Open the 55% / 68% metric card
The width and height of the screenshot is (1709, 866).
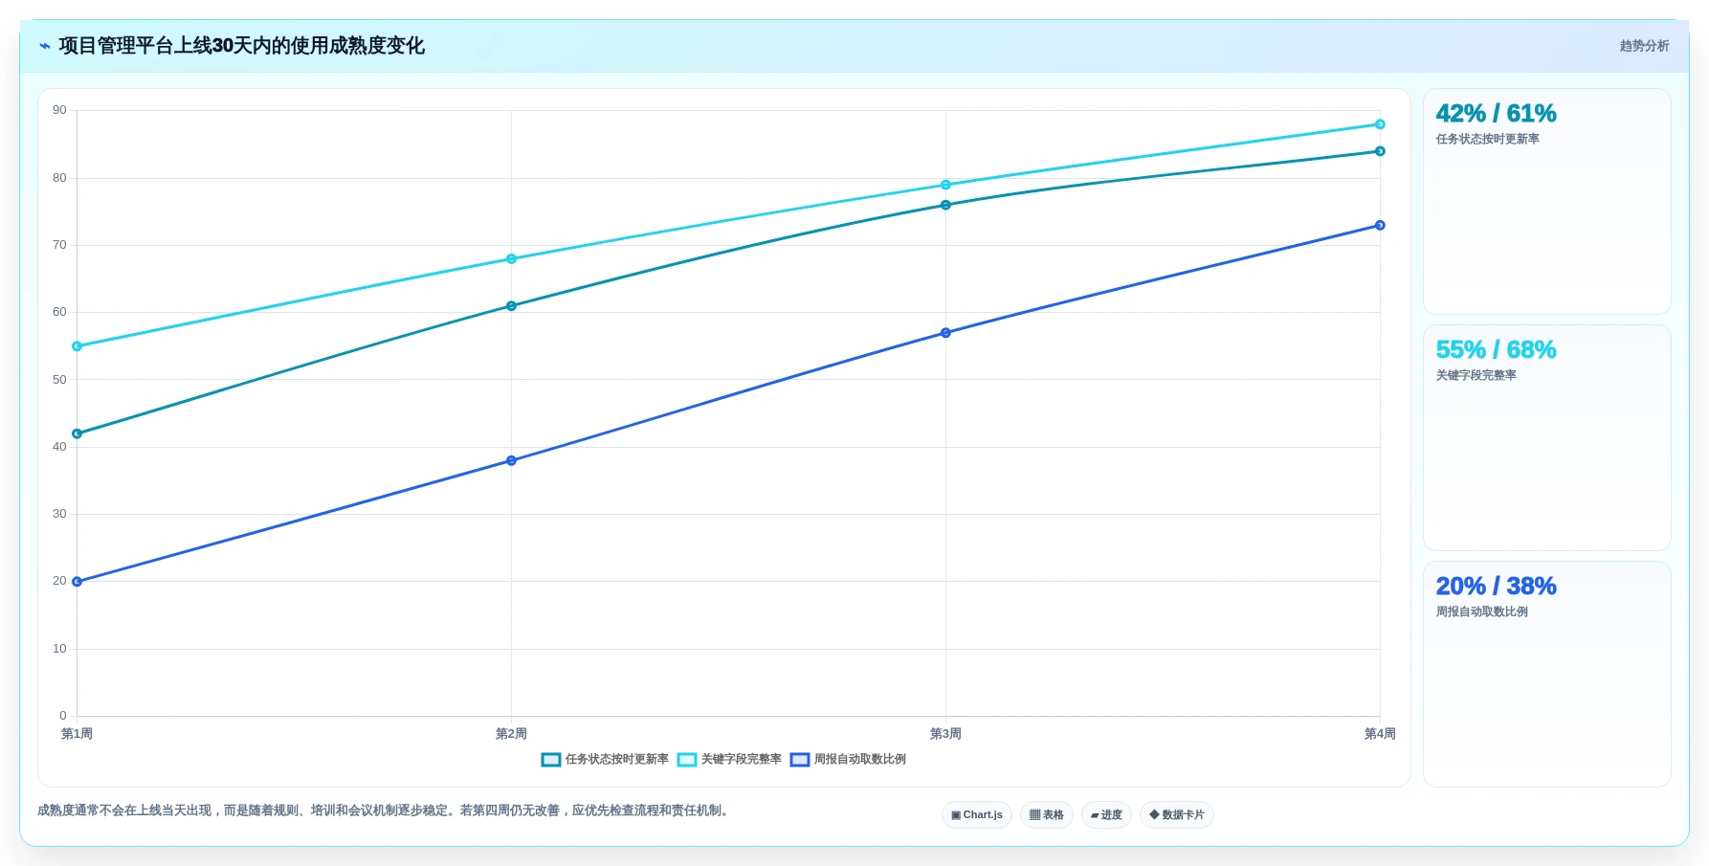[1547, 438]
